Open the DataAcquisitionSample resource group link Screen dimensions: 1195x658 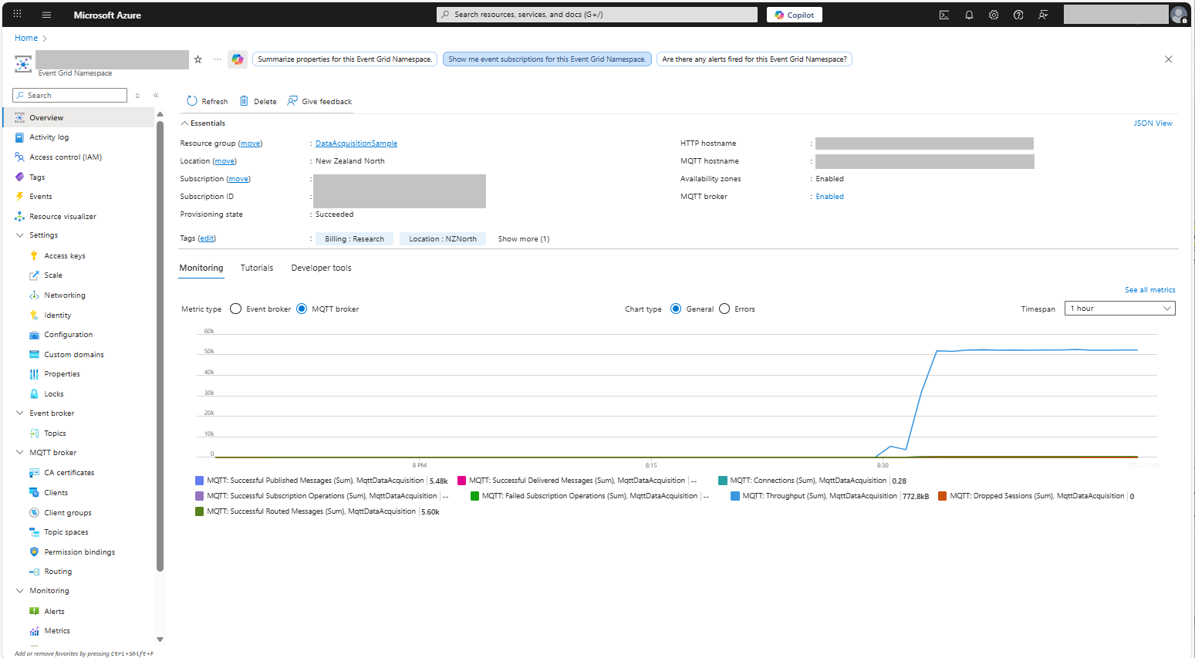click(x=356, y=143)
